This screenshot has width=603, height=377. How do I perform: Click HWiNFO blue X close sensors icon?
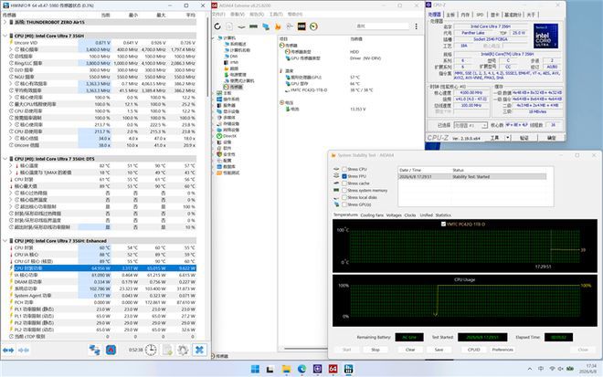click(199, 350)
